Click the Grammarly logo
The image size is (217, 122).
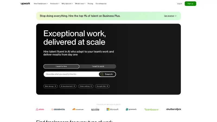coord(131,109)
